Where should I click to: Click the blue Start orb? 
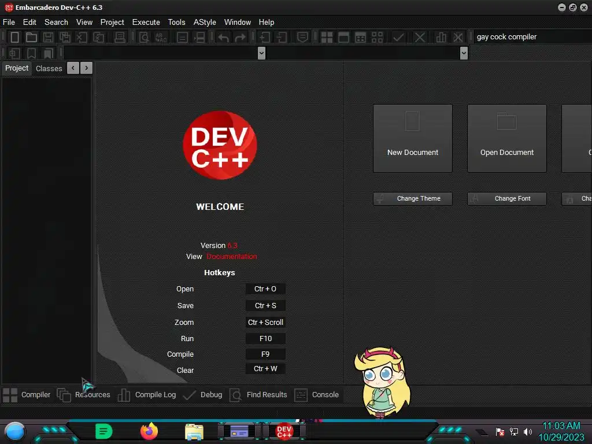coord(15,432)
